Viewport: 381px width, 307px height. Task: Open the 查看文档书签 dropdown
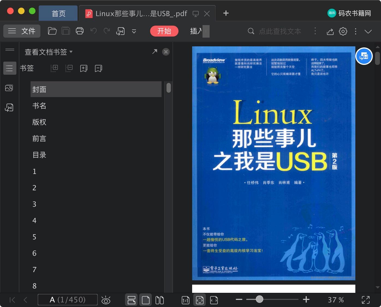coord(49,52)
